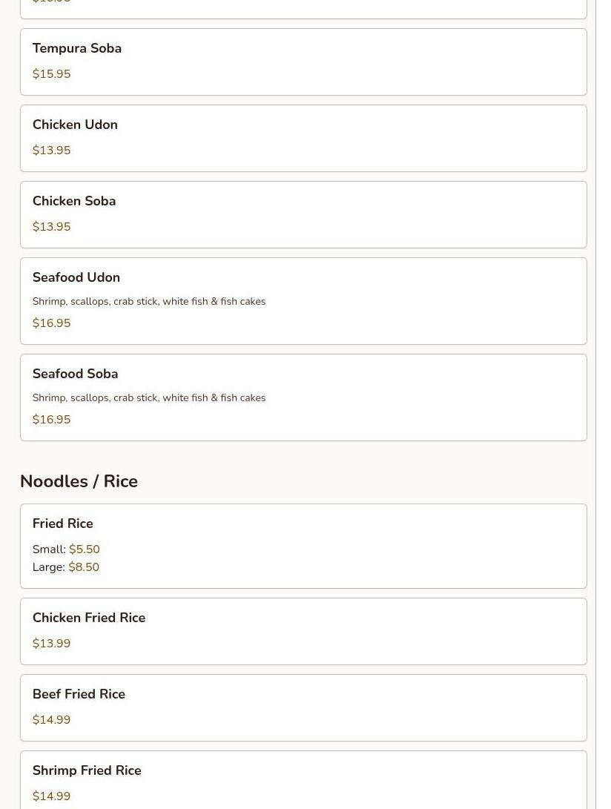Open the Chicken Fried Rice item
Image resolution: width=611 pixels, height=809 pixels.
click(88, 618)
